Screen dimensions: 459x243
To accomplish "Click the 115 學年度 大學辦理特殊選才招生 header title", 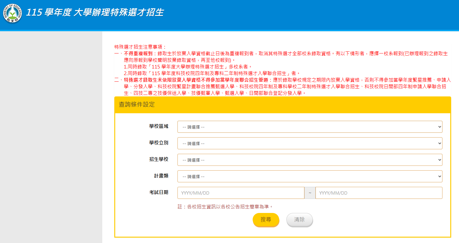I will point(95,13).
